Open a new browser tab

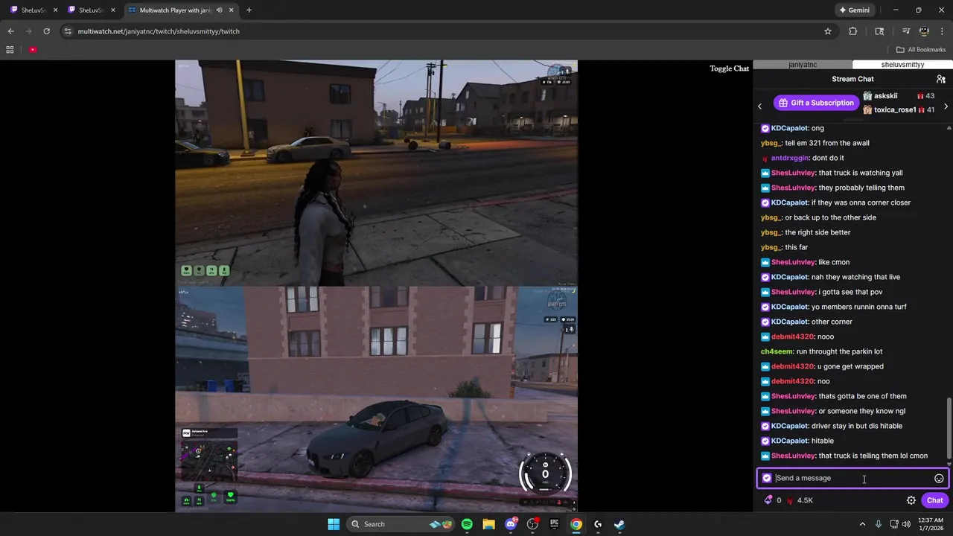[x=249, y=10]
